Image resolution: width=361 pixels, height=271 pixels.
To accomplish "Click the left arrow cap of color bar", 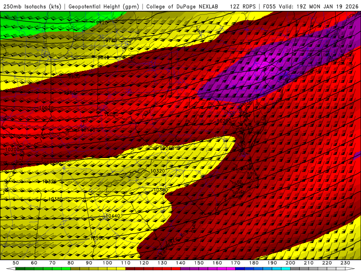I will tap(11, 269).
